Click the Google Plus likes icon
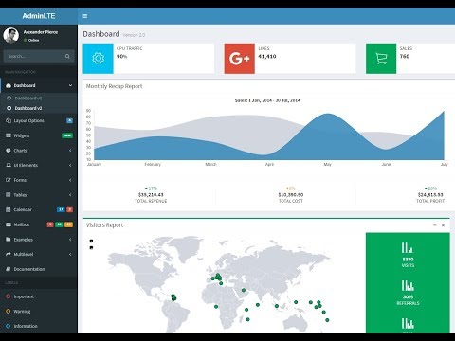The image size is (455, 341). (240, 59)
